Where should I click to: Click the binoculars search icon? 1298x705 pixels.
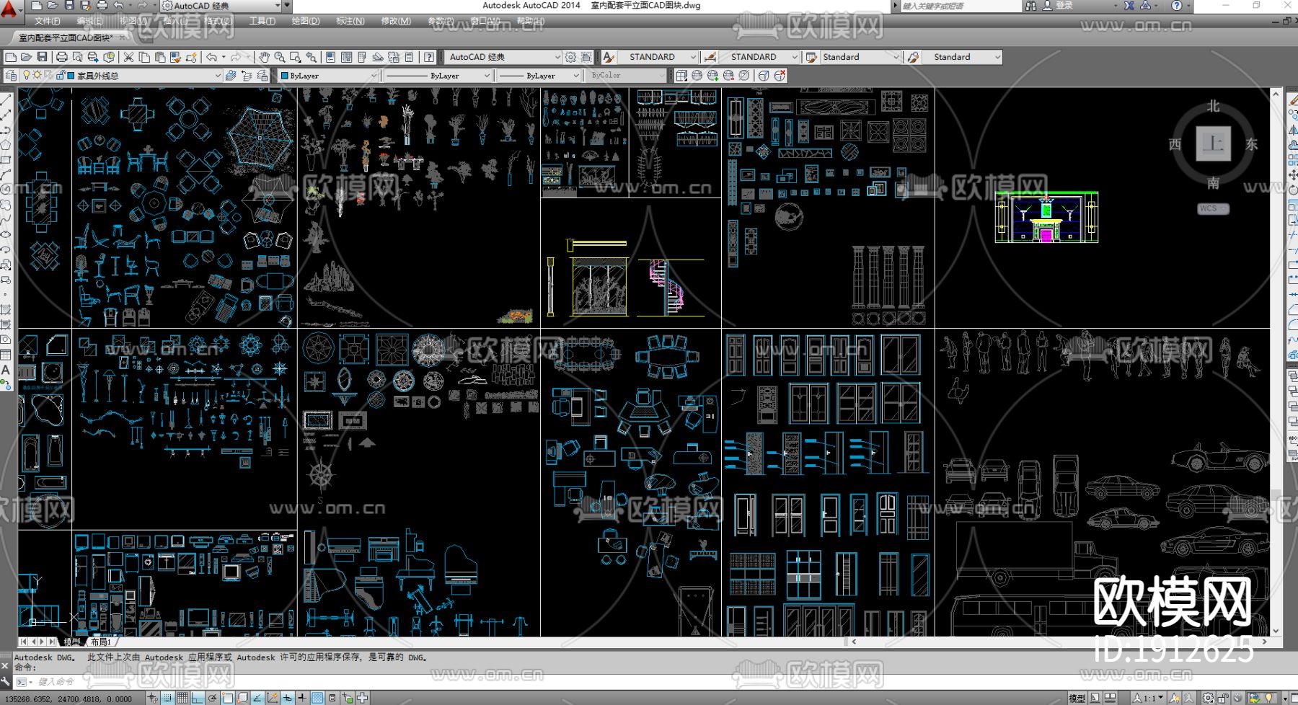tap(1031, 6)
